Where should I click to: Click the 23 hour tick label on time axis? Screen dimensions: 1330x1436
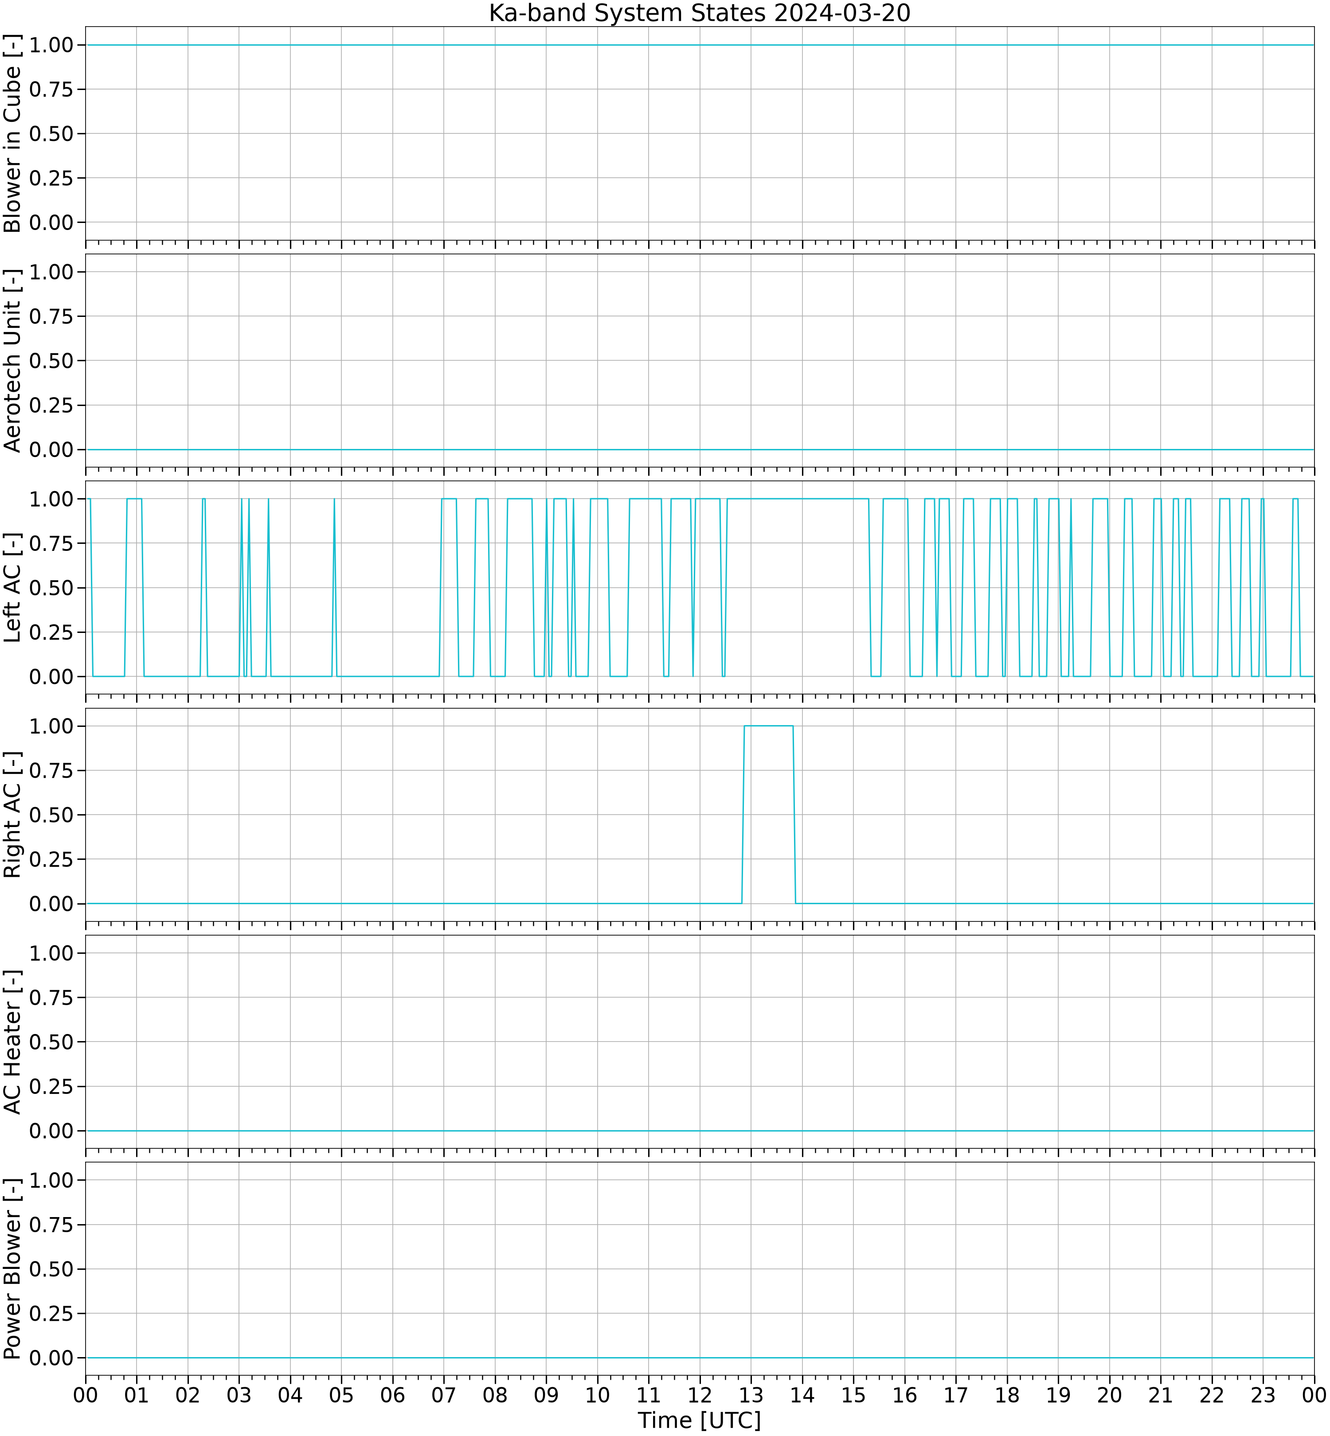(x=1263, y=1395)
